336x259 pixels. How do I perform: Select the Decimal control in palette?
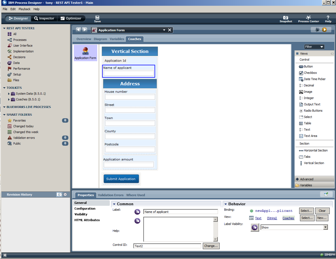click(306, 85)
